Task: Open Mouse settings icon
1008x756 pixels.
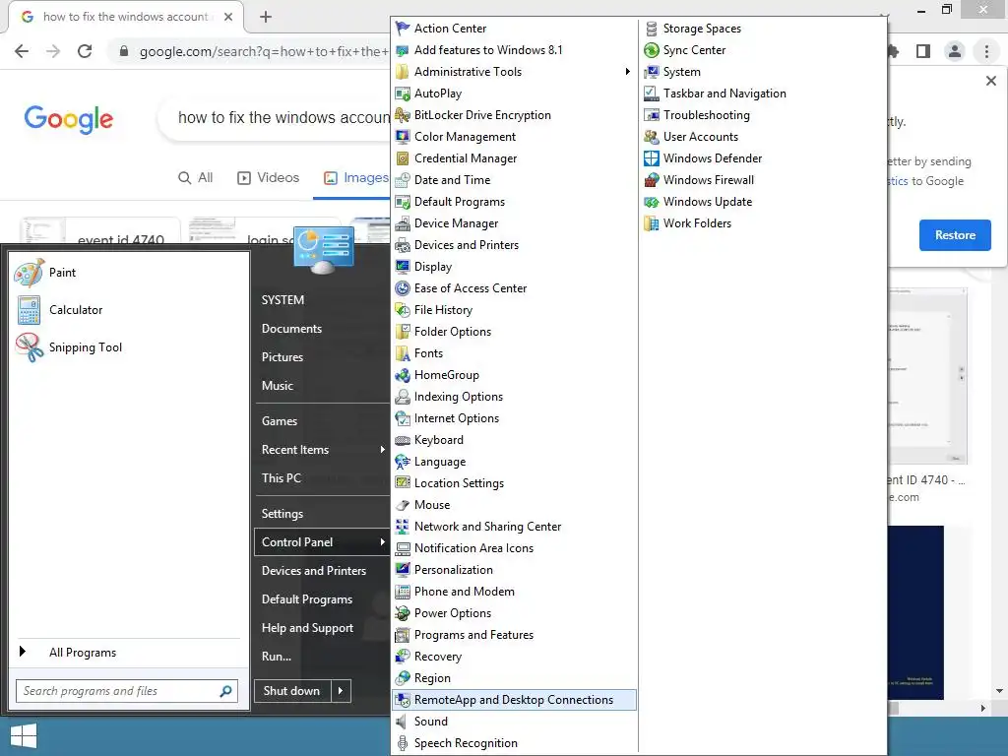Action: coord(403,505)
